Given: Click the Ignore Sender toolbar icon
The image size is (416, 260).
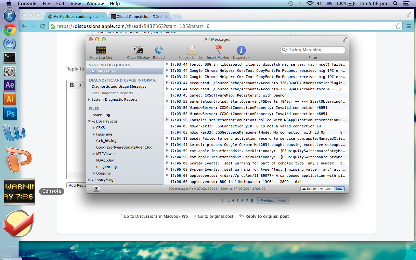Looking at the screenshot, I should 191,50.
